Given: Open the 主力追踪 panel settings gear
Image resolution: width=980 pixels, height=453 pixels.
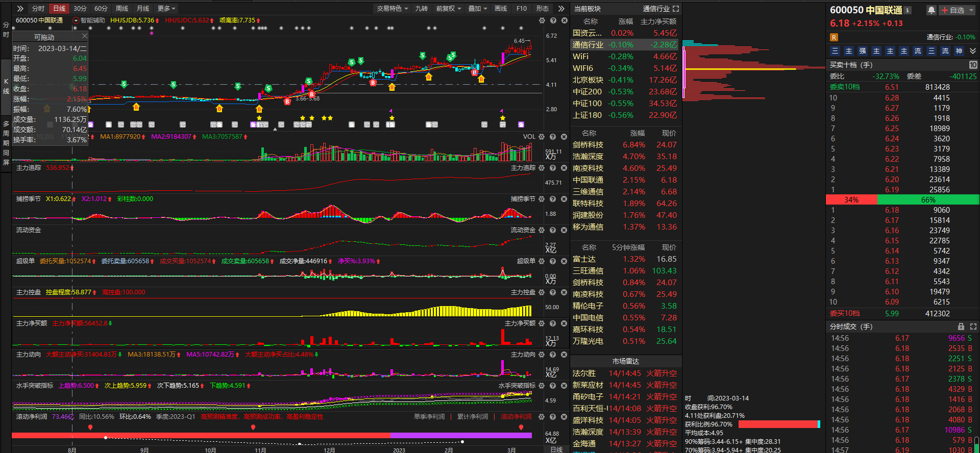Looking at the screenshot, I should pos(542,168).
